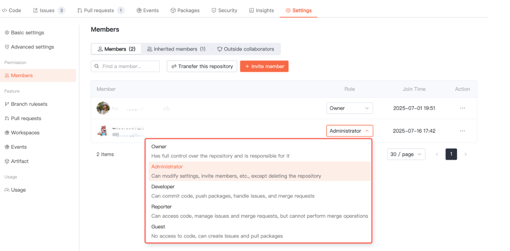Open the Code tab
Image resolution: width=510 pixels, height=251 pixels.
11,11
